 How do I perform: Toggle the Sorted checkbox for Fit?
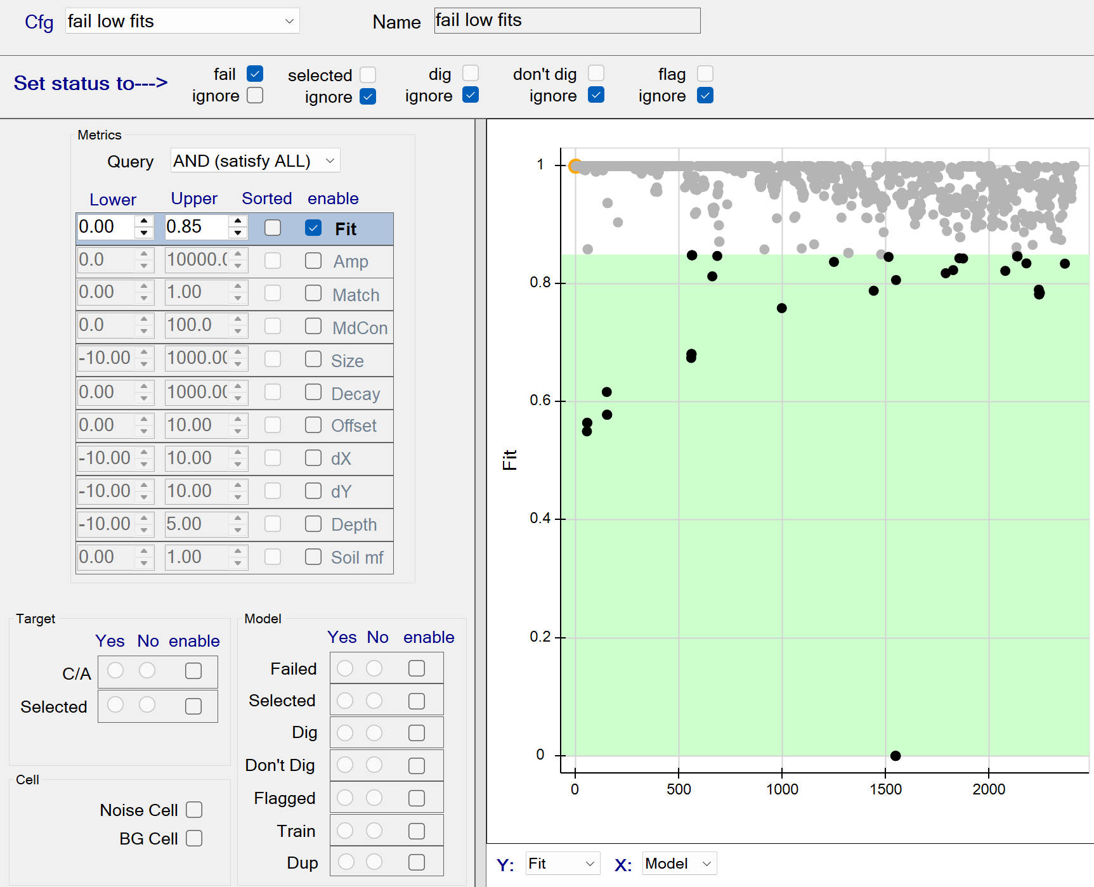point(273,228)
